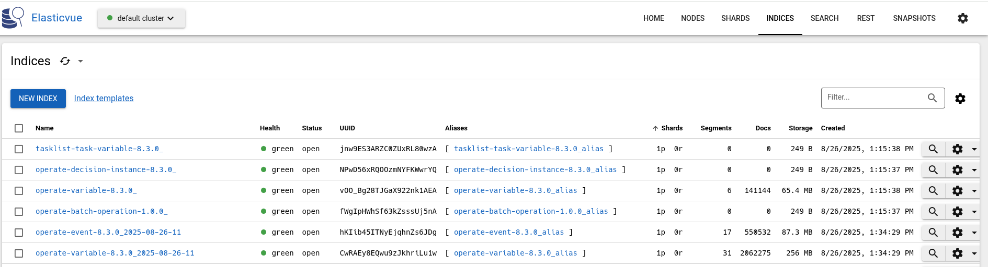
Task: Sort table by Segments column header
Action: (x=716, y=128)
